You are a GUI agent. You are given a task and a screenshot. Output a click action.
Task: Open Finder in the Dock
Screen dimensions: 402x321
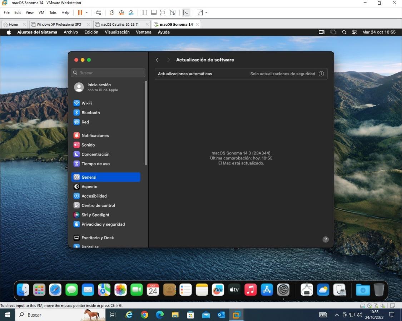pos(23,290)
